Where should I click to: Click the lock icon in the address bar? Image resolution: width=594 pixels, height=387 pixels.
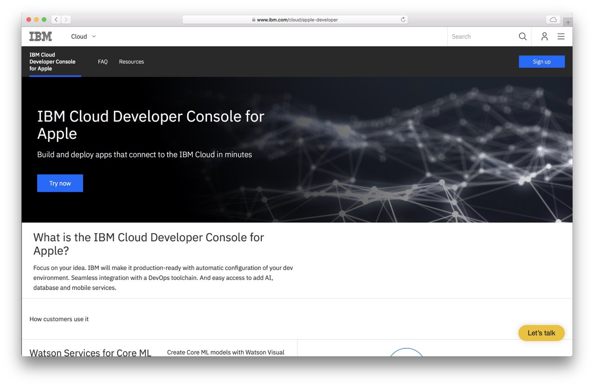(254, 20)
